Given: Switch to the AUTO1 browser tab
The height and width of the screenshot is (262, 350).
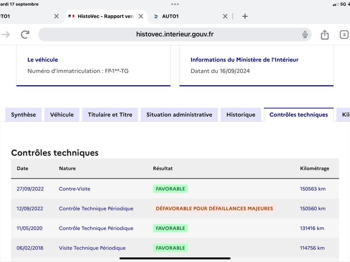Looking at the screenshot, I should click(190, 16).
